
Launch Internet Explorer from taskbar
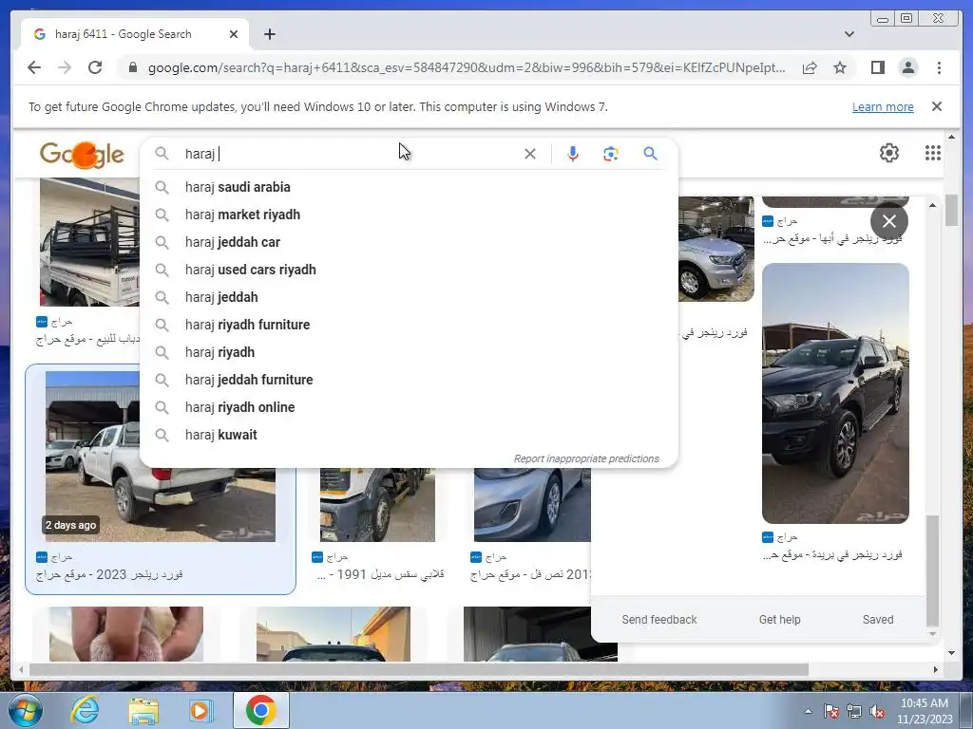point(85,711)
